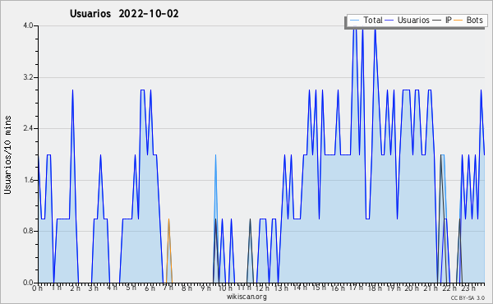
Task: Click the x-axis label '21 h'
Action: pyautogui.click(x=431, y=288)
